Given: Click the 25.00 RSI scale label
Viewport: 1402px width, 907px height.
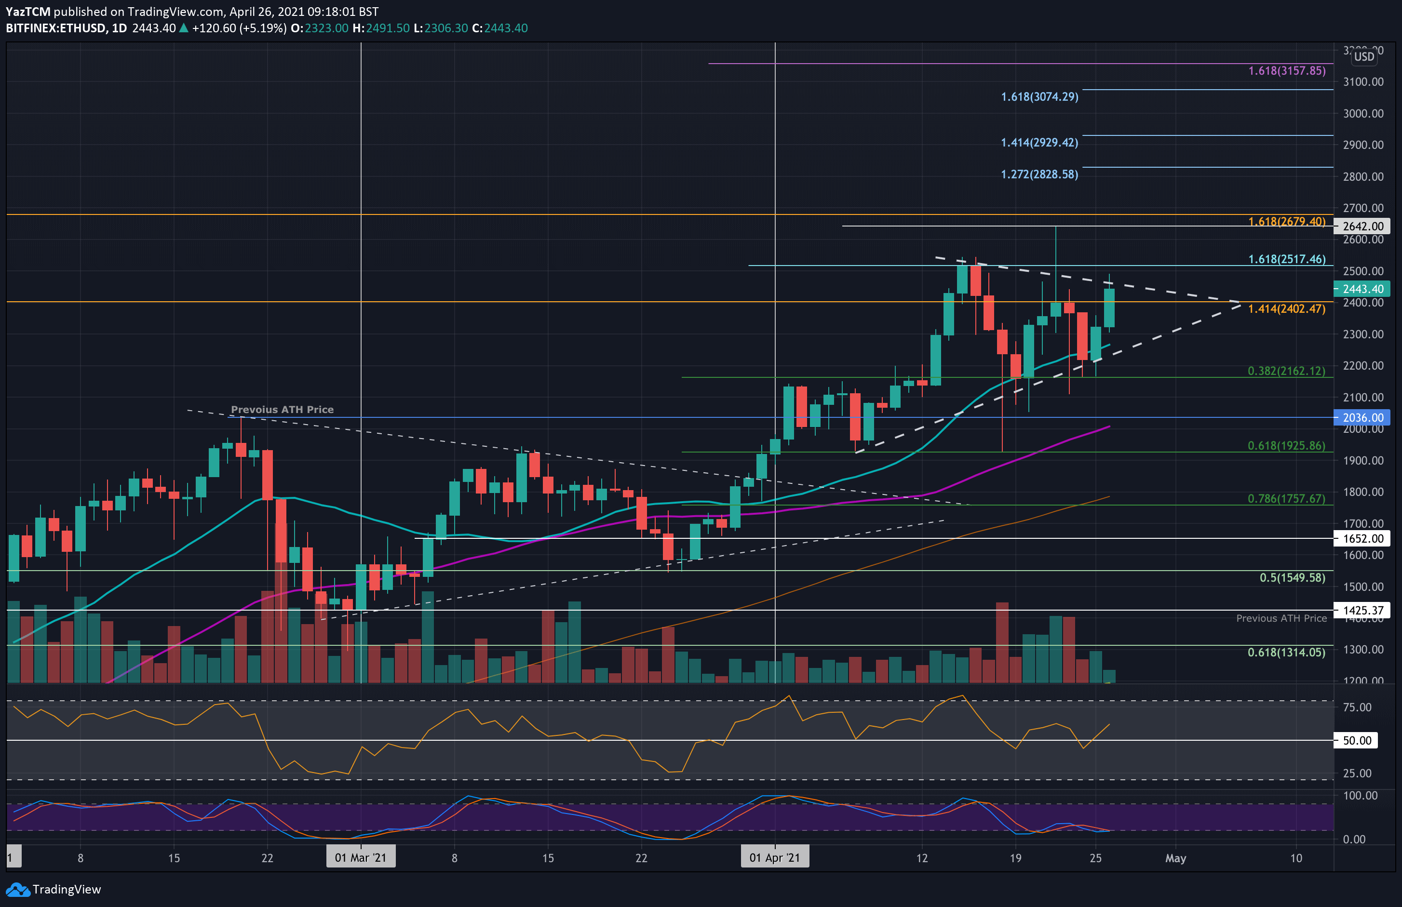Looking at the screenshot, I should tap(1357, 774).
